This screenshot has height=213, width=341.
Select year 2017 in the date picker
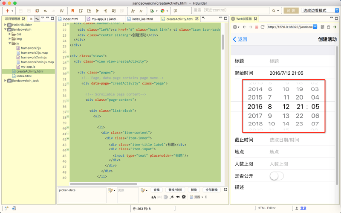(x=255, y=116)
